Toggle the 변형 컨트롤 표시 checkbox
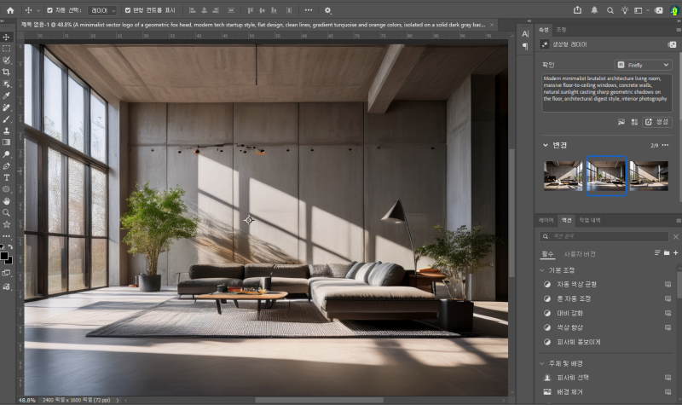The image size is (682, 405). (128, 10)
